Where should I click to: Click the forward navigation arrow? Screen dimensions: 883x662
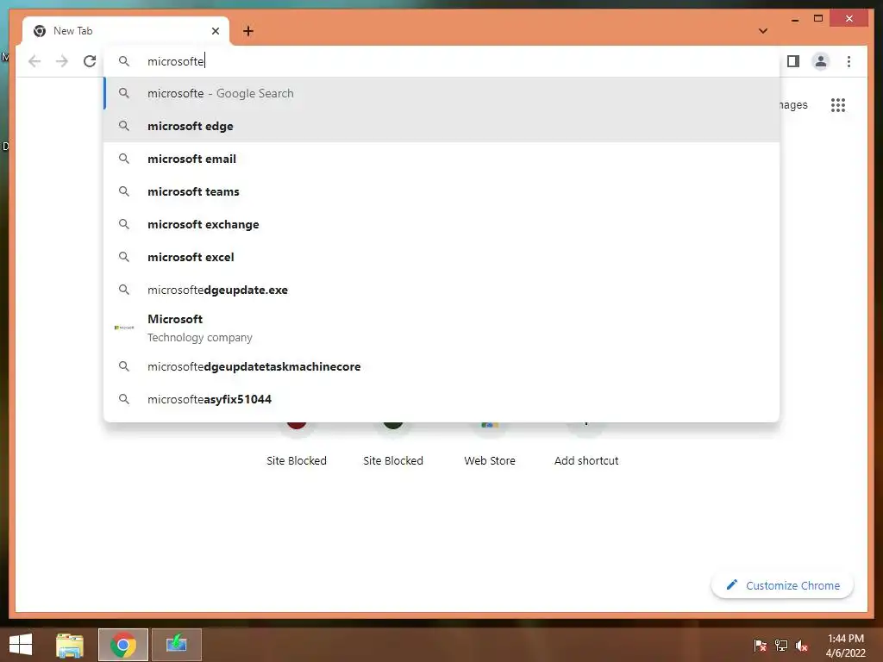point(62,61)
